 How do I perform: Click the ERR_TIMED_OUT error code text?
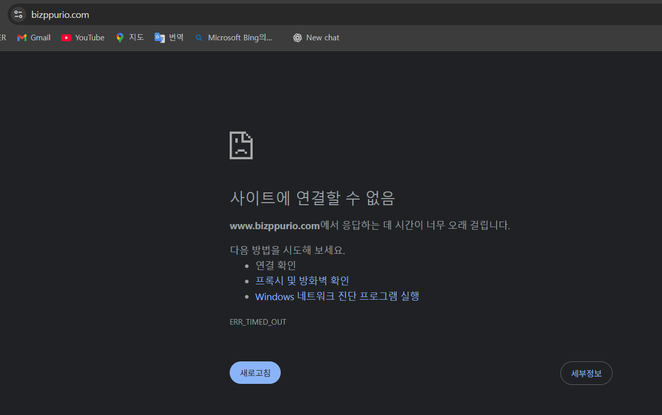[x=258, y=322]
